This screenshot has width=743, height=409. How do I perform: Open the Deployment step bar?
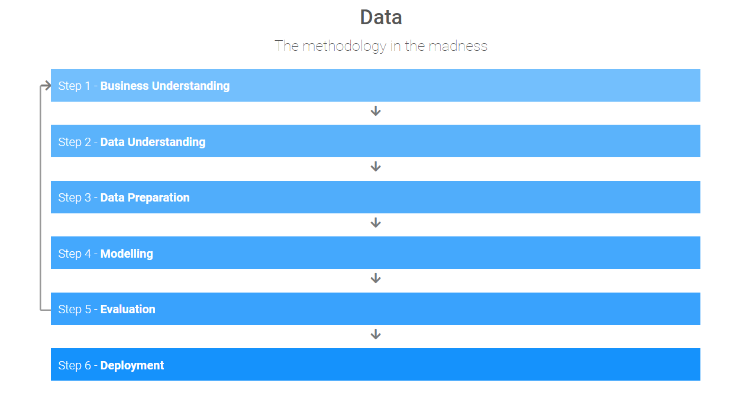click(x=376, y=365)
